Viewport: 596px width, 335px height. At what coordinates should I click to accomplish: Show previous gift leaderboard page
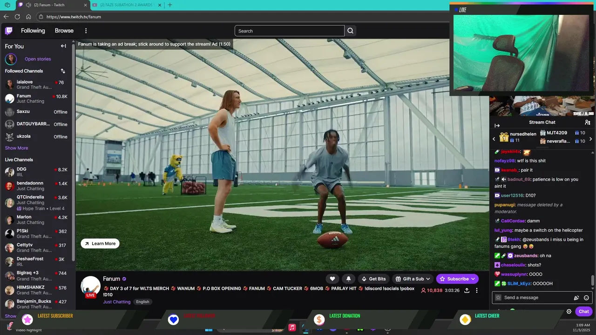[494, 139]
